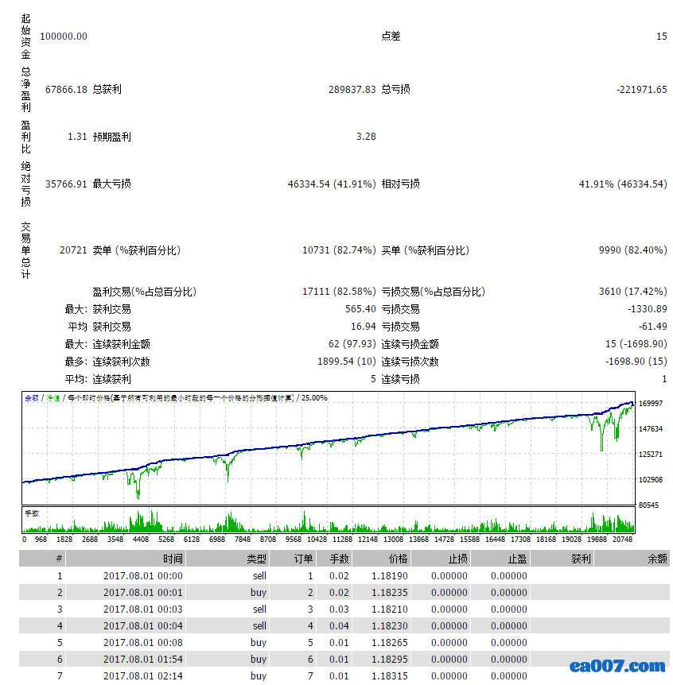Click the 余额 legend label on chart
Viewport: 673px width, 685px height.
coord(32,397)
